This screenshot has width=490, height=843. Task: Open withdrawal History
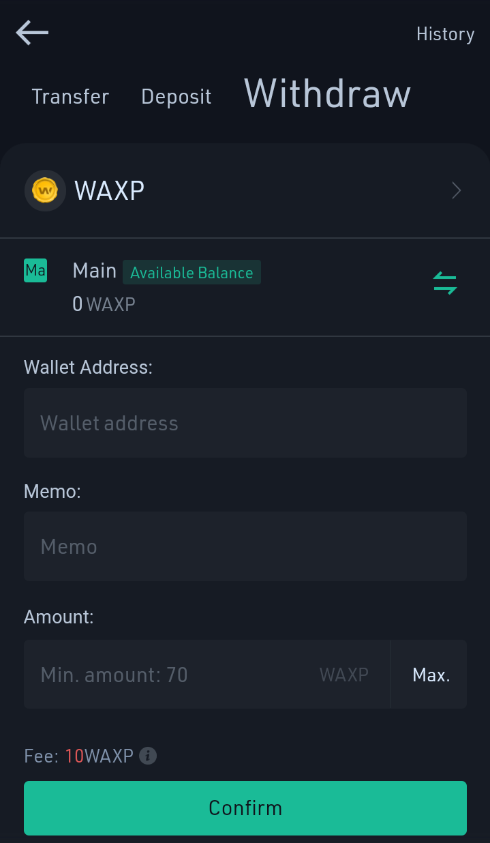click(445, 34)
